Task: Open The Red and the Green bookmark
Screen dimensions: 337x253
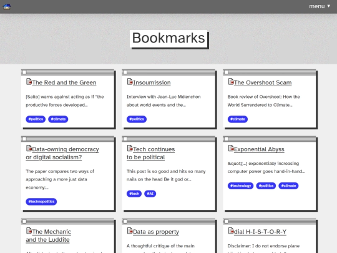Action: click(64, 82)
